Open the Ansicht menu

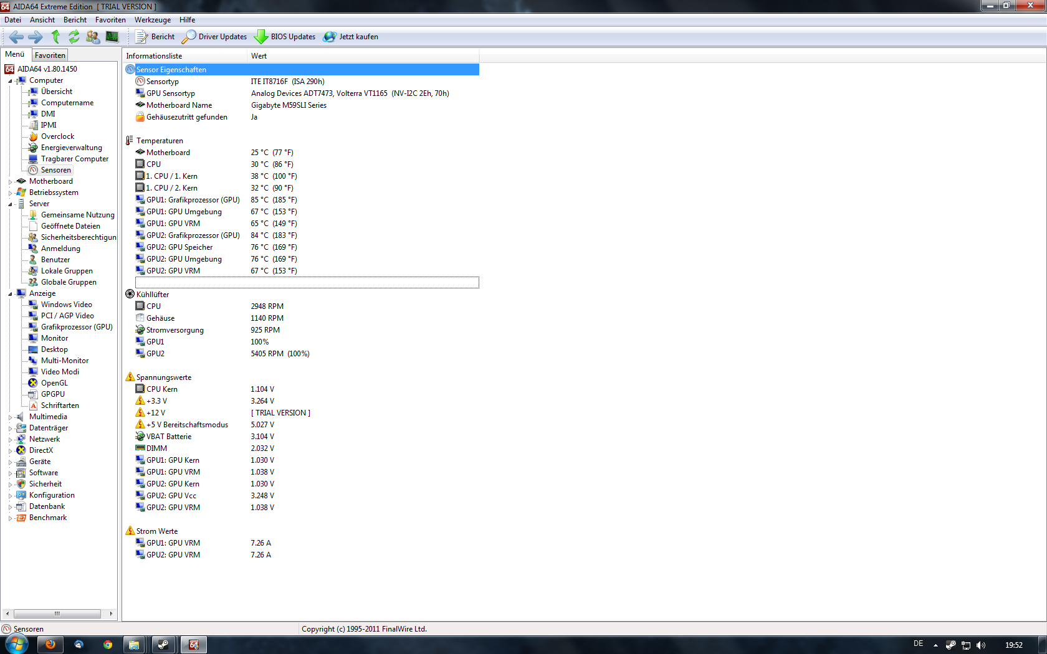point(42,20)
